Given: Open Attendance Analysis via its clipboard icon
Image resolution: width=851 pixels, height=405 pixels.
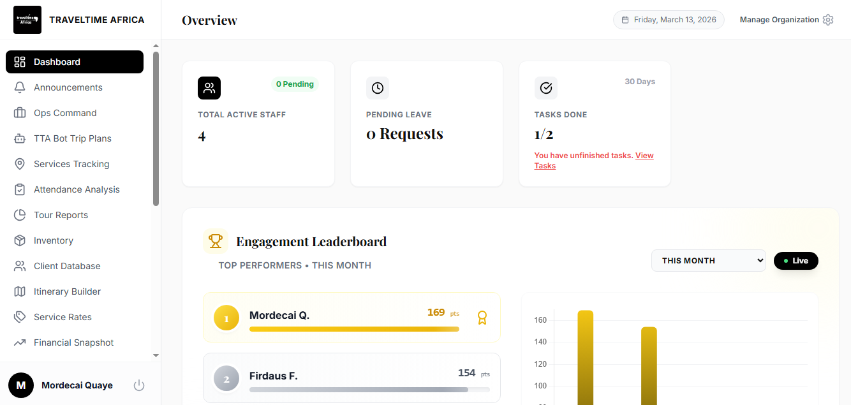Looking at the screenshot, I should [x=20, y=189].
